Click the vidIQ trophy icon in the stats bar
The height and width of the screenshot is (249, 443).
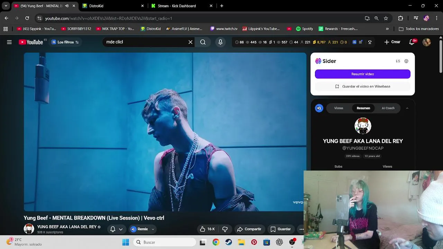point(370,42)
